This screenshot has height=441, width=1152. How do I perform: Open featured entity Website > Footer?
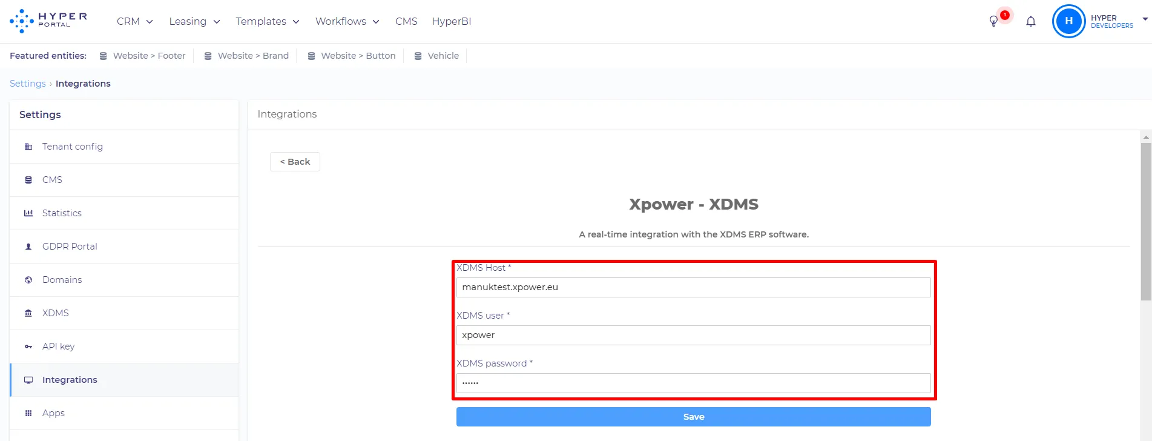coord(143,56)
